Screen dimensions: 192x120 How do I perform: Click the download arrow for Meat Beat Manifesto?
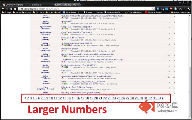click(65, 67)
